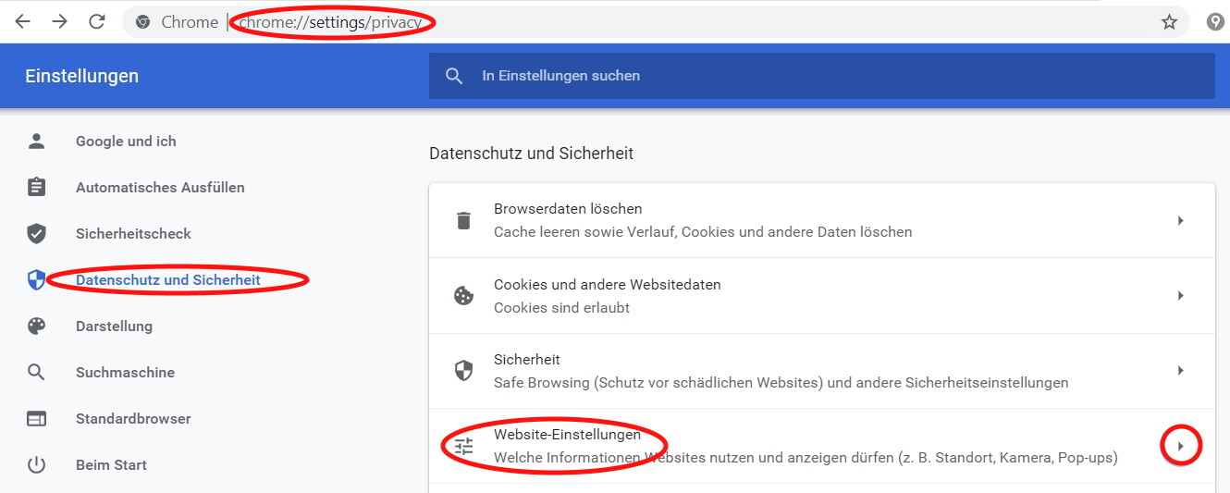Open Suchmaschine settings

tap(125, 373)
